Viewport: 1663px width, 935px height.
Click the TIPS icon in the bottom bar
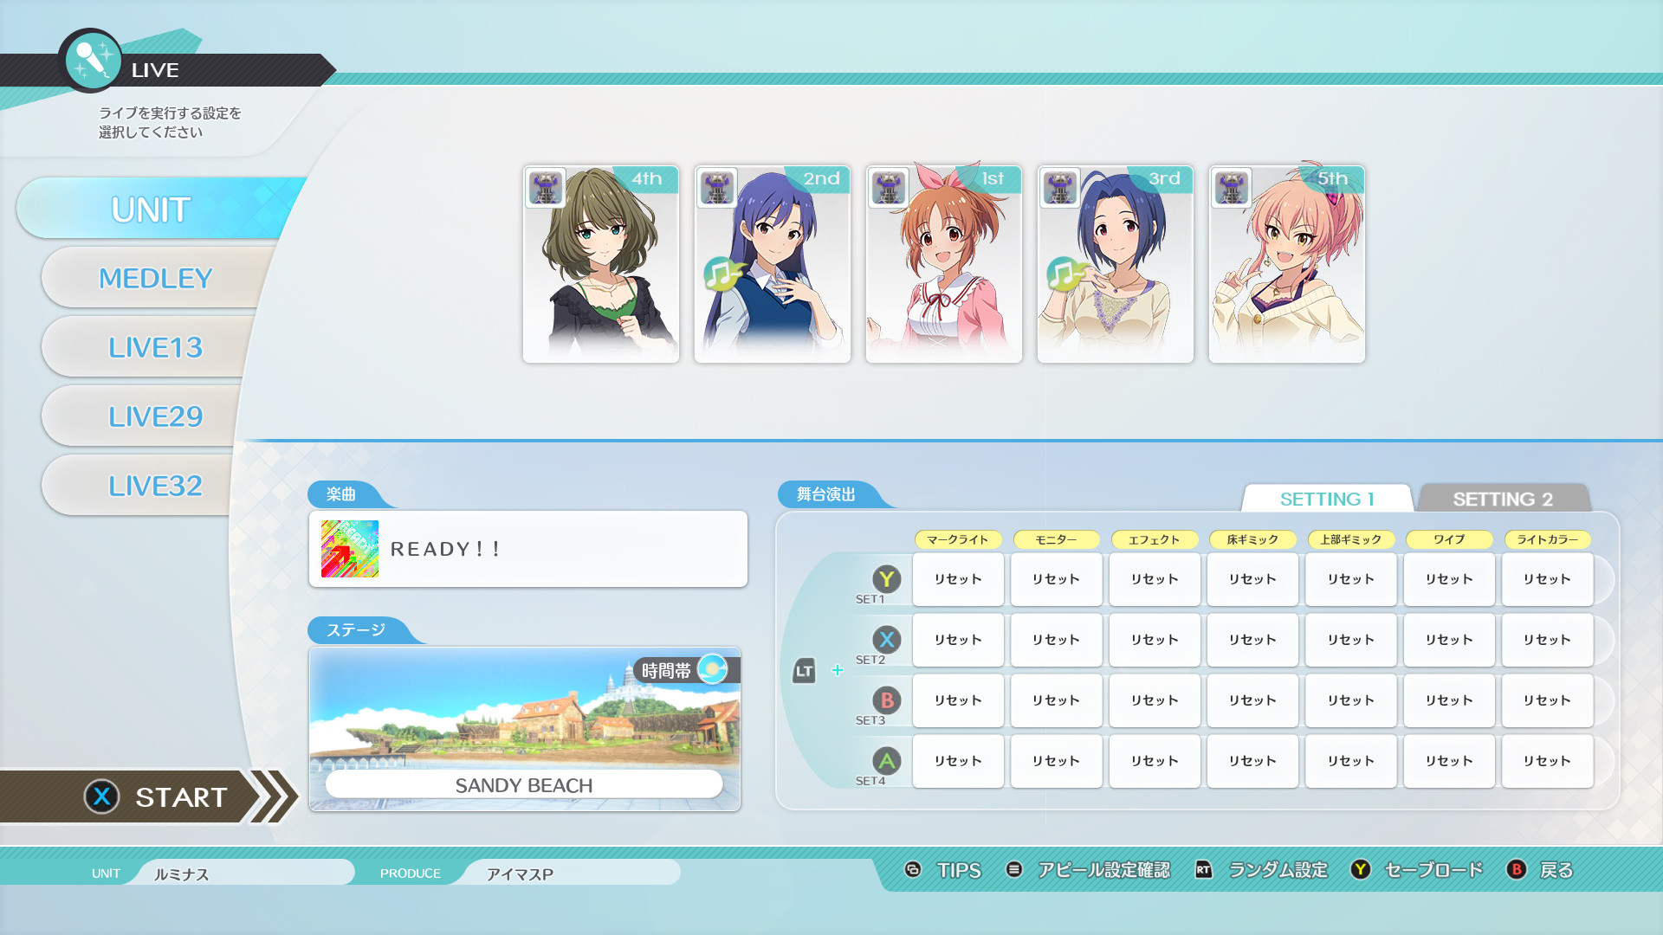click(913, 870)
